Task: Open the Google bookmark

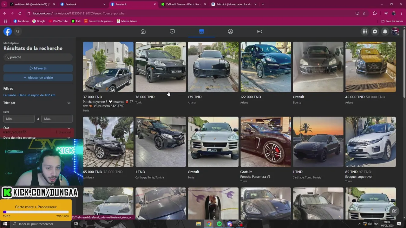Action: [x=38, y=21]
